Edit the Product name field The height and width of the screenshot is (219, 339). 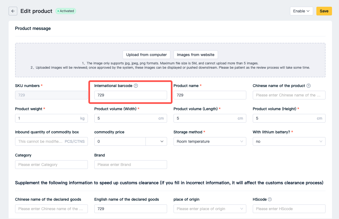point(210,95)
